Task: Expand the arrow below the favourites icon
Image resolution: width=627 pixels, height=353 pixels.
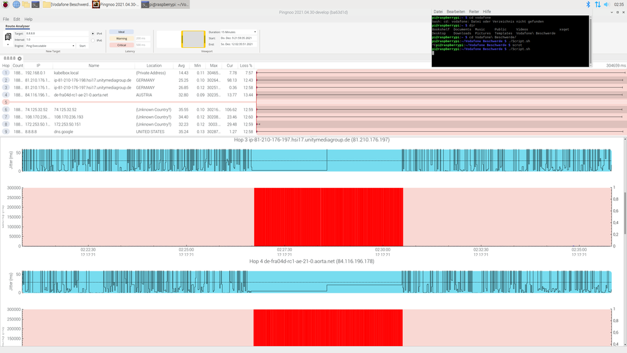Action: tap(8, 45)
